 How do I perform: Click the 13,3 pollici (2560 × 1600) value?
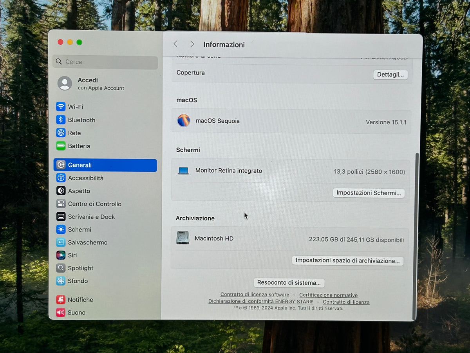pos(369,172)
